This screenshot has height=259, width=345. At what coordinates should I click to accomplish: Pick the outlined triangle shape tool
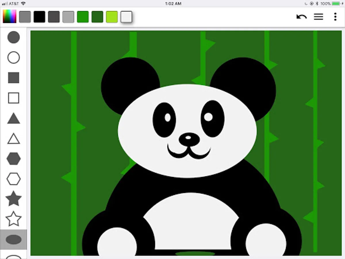(x=14, y=138)
